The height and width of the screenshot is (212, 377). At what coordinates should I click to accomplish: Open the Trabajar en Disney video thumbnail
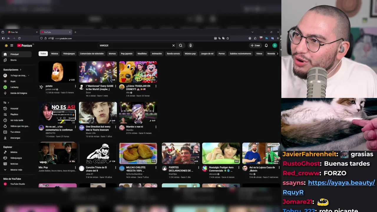(x=138, y=72)
